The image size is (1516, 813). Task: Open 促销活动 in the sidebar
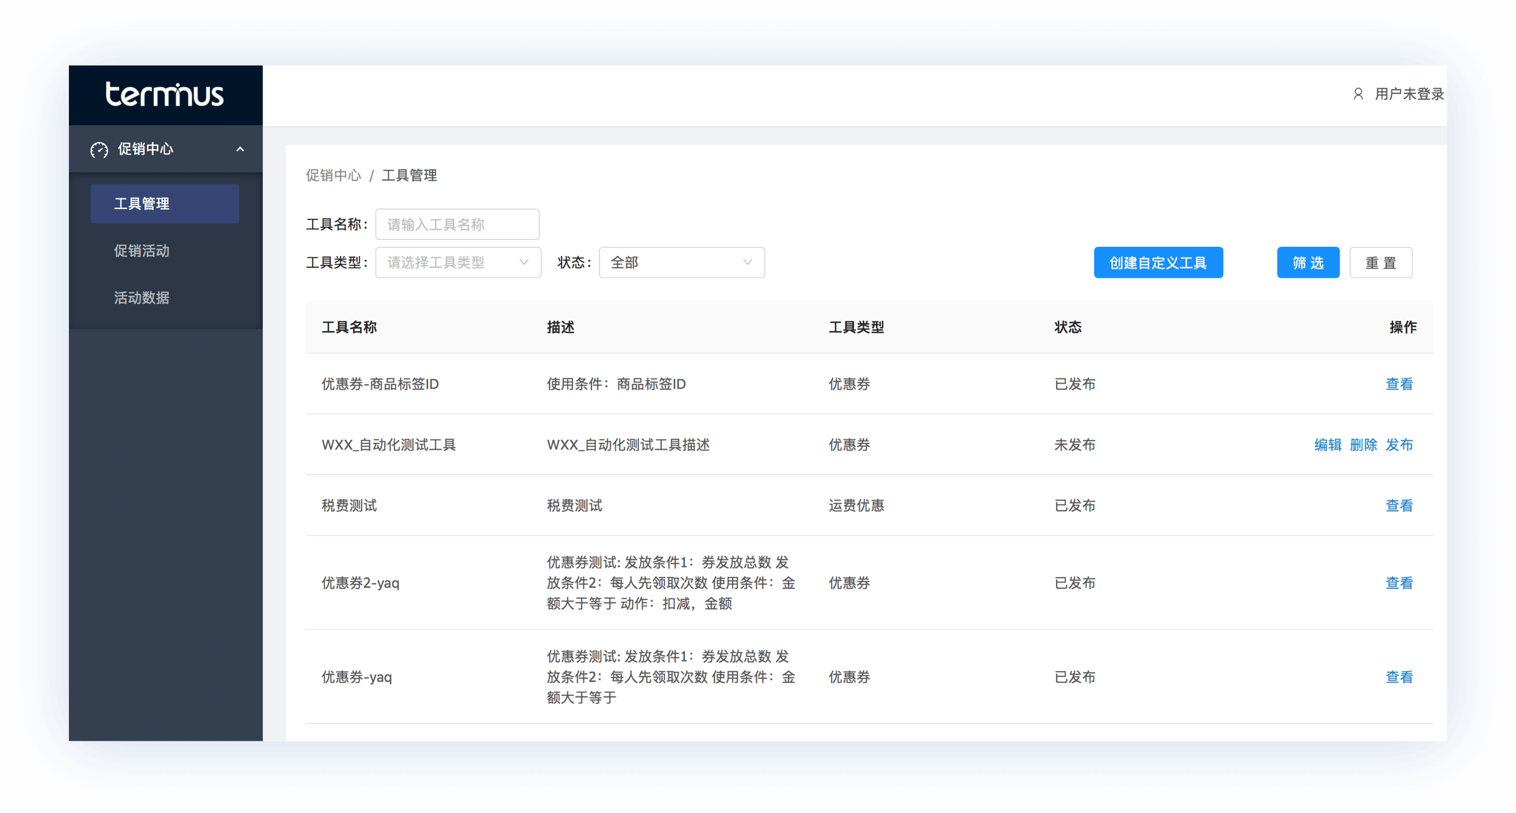click(142, 250)
